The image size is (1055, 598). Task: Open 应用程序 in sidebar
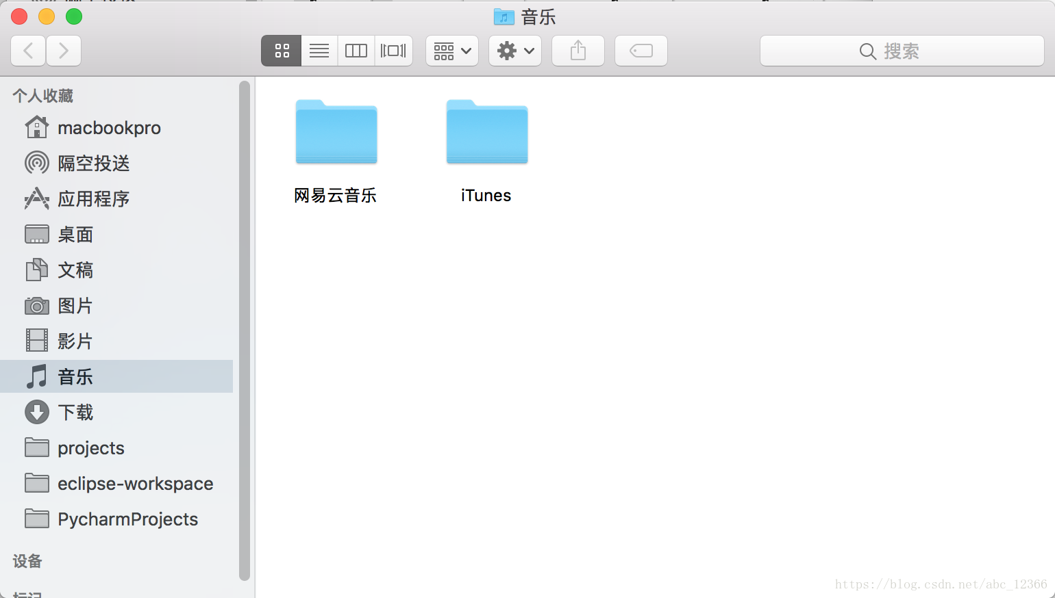(x=116, y=199)
